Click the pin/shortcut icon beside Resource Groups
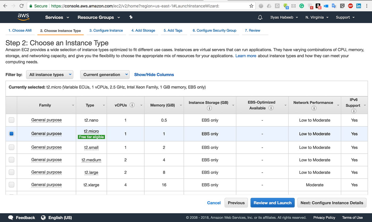 (131, 17)
